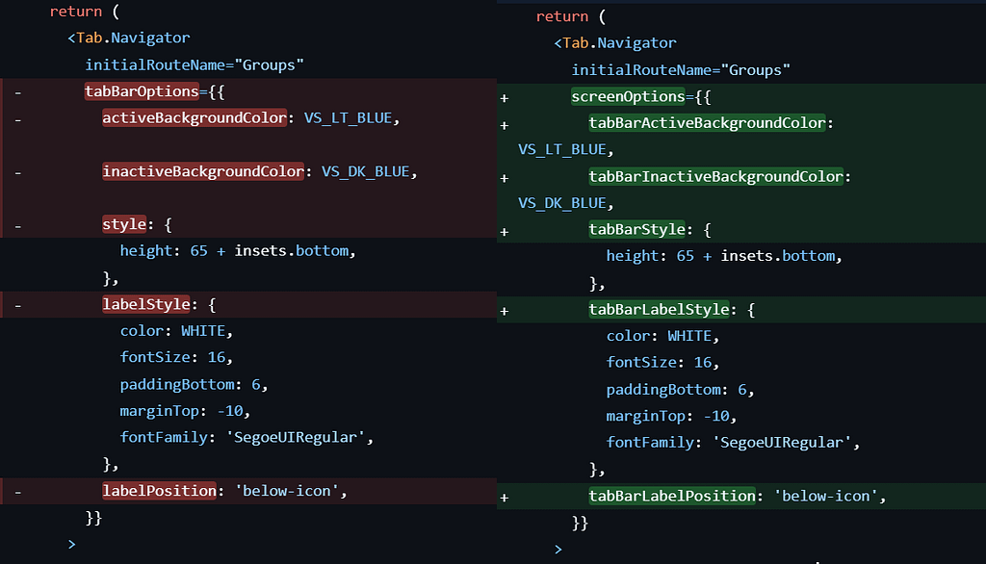This screenshot has width=986, height=564.
Task: Click the highlighted activeBackgroundColor property
Action: (195, 118)
